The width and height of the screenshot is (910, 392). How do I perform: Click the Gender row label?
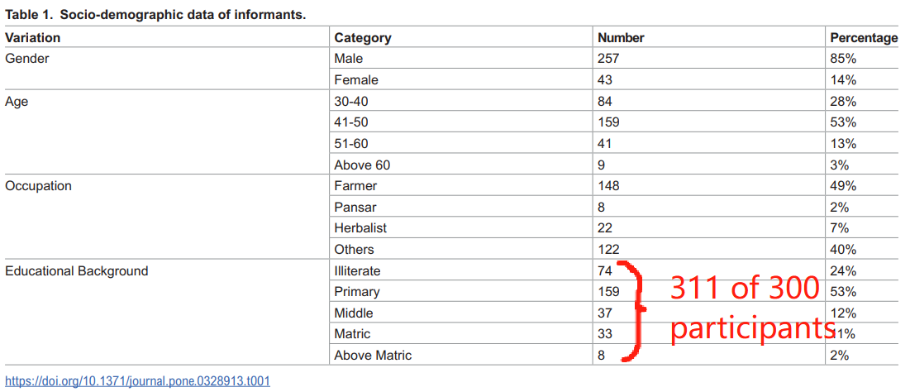pyautogui.click(x=24, y=59)
